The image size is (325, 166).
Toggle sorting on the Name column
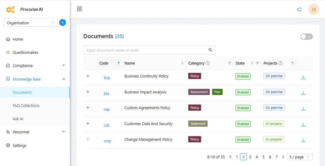(x=182, y=63)
